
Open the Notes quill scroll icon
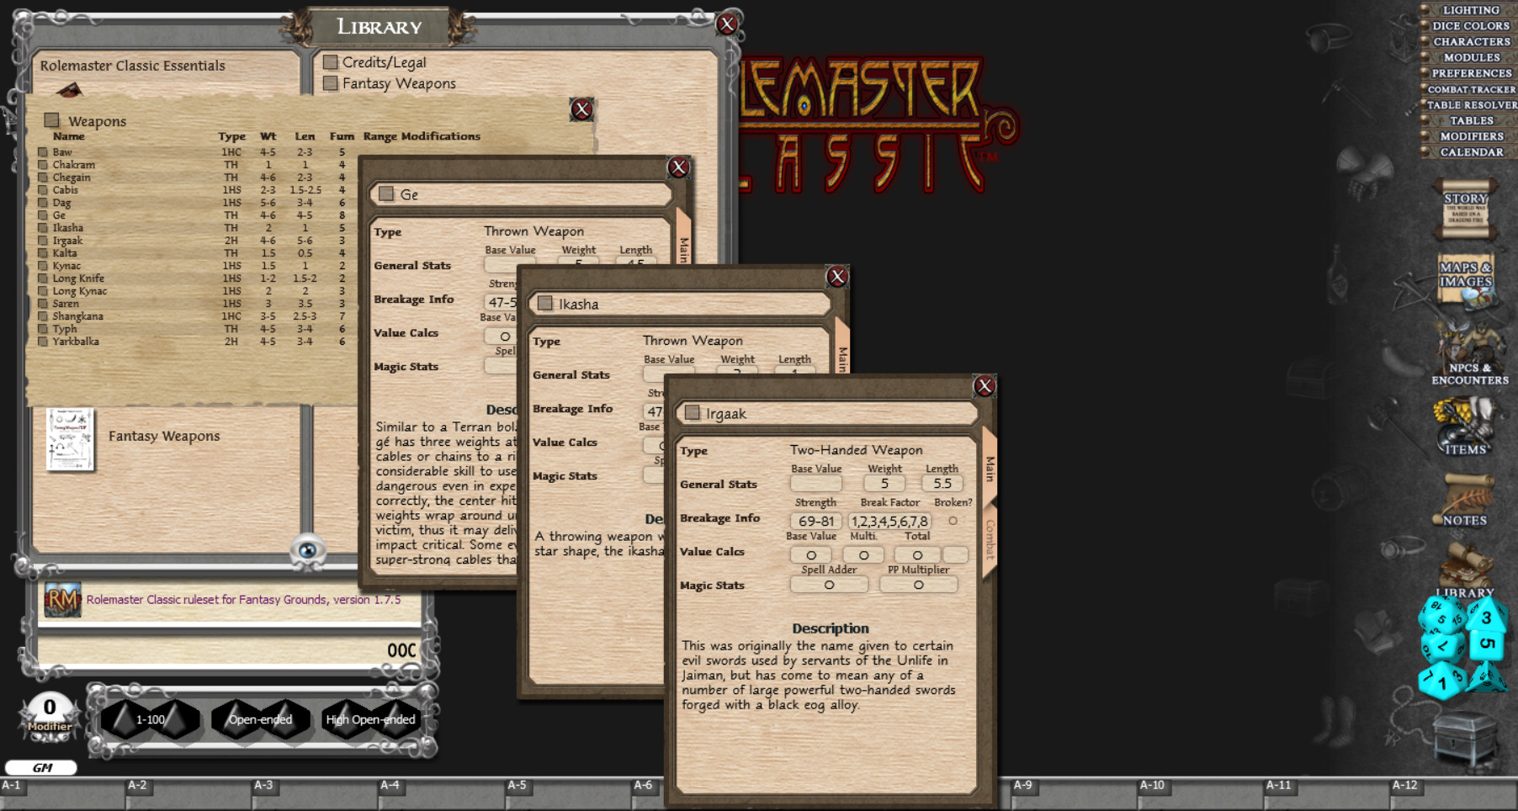(1465, 500)
